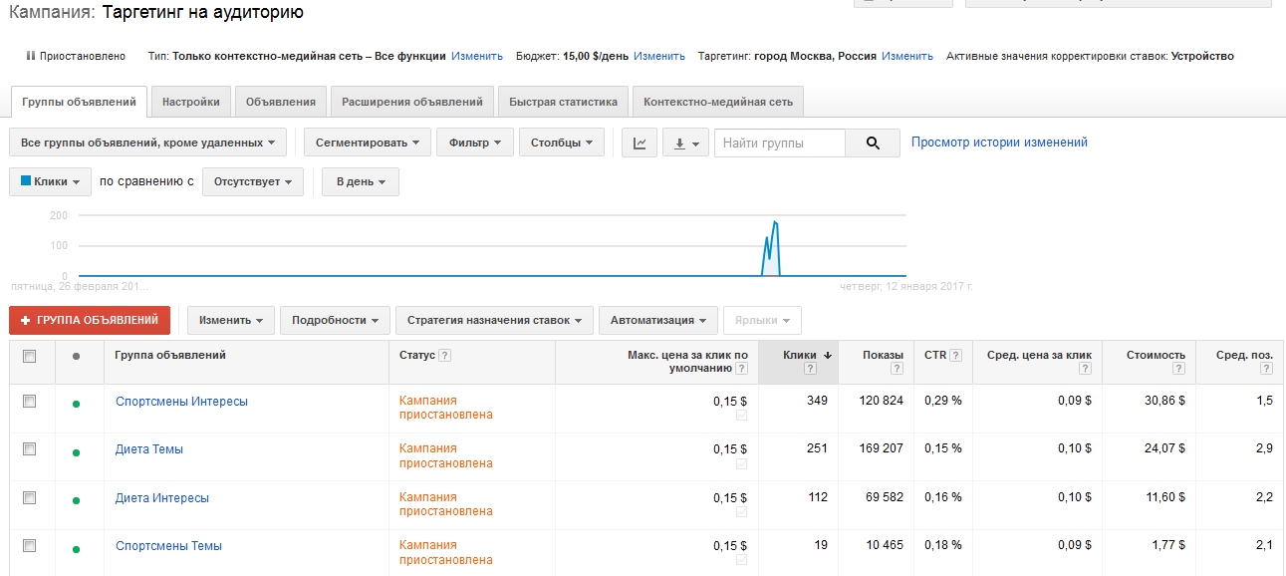This screenshot has width=1286, height=576.
Task: Click the Найти группы search field
Action: tap(780, 144)
